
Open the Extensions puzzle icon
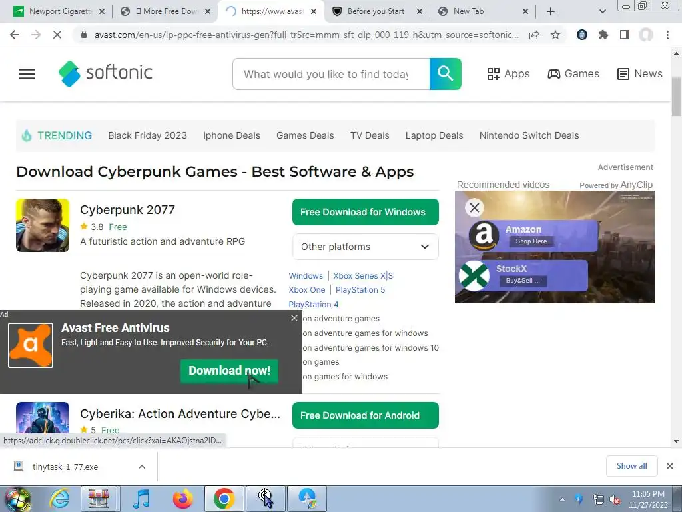click(x=603, y=35)
